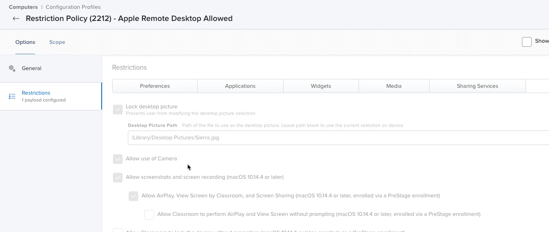Switch to the Scope tab

(x=57, y=42)
